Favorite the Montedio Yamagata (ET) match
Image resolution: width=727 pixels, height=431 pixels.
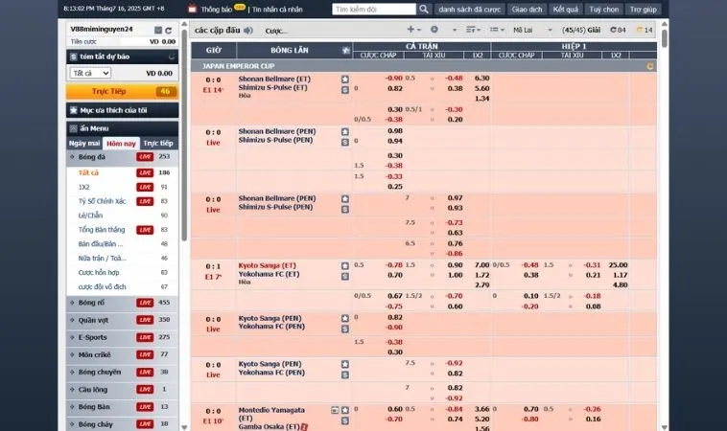(x=345, y=410)
